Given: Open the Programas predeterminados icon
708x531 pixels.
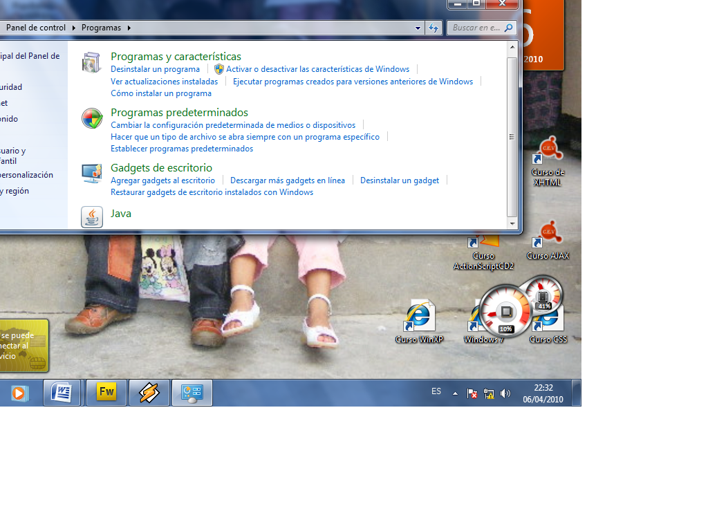Looking at the screenshot, I should (x=91, y=118).
